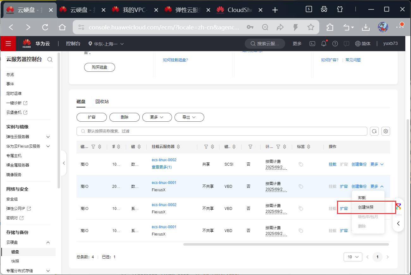Click the 删除 button above the table
The width and height of the screenshot is (411, 275).
pyautogui.click(x=125, y=117)
